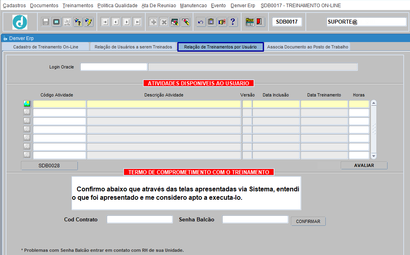Open the Evento menu
This screenshot has width=410, height=255.
click(x=218, y=6)
